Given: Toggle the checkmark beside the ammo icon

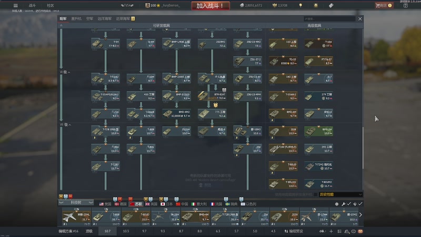Looking at the screenshot, I should coord(360,204).
